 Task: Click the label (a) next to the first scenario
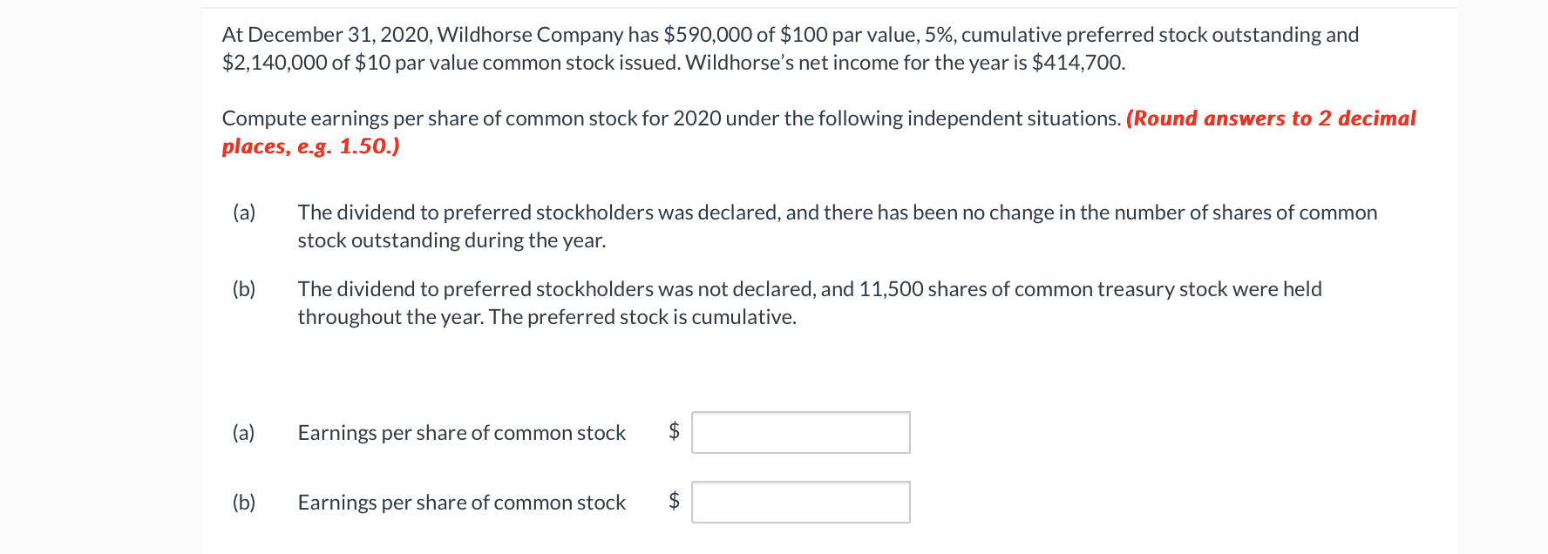pos(244,212)
